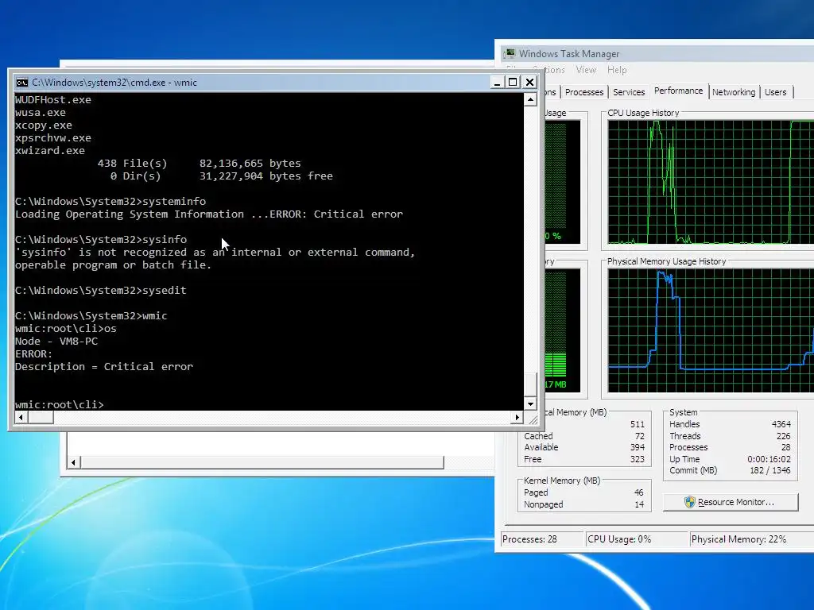
Task: Close the cmd.exe window
Action: (529, 82)
